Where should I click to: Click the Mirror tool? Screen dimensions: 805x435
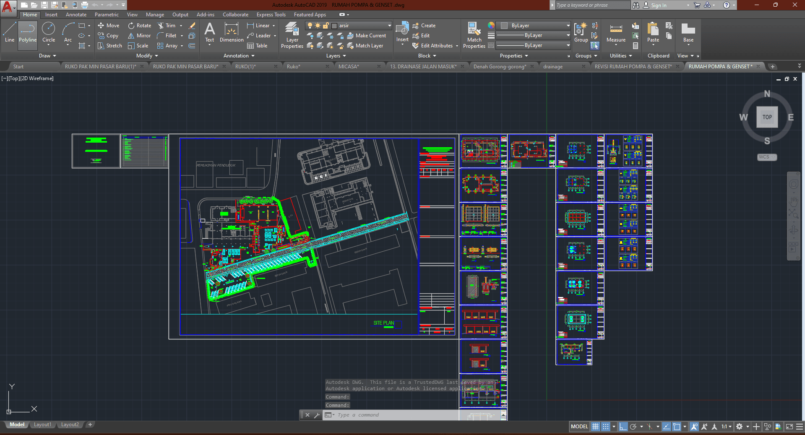[139, 36]
